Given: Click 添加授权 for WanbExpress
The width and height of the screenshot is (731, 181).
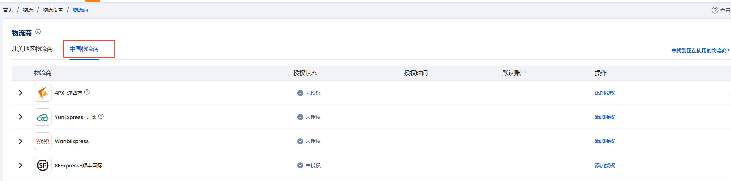Looking at the screenshot, I should (605, 141).
